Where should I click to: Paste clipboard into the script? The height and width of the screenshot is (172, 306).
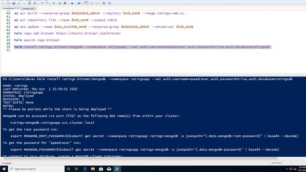point(29,3)
